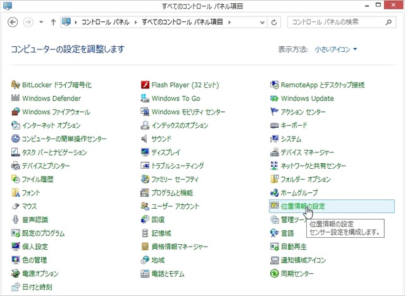Image resolution: width=405 pixels, height=296 pixels.
Task: Open the Windows ファイアウォール icon
Action: pyautogui.click(x=15, y=111)
